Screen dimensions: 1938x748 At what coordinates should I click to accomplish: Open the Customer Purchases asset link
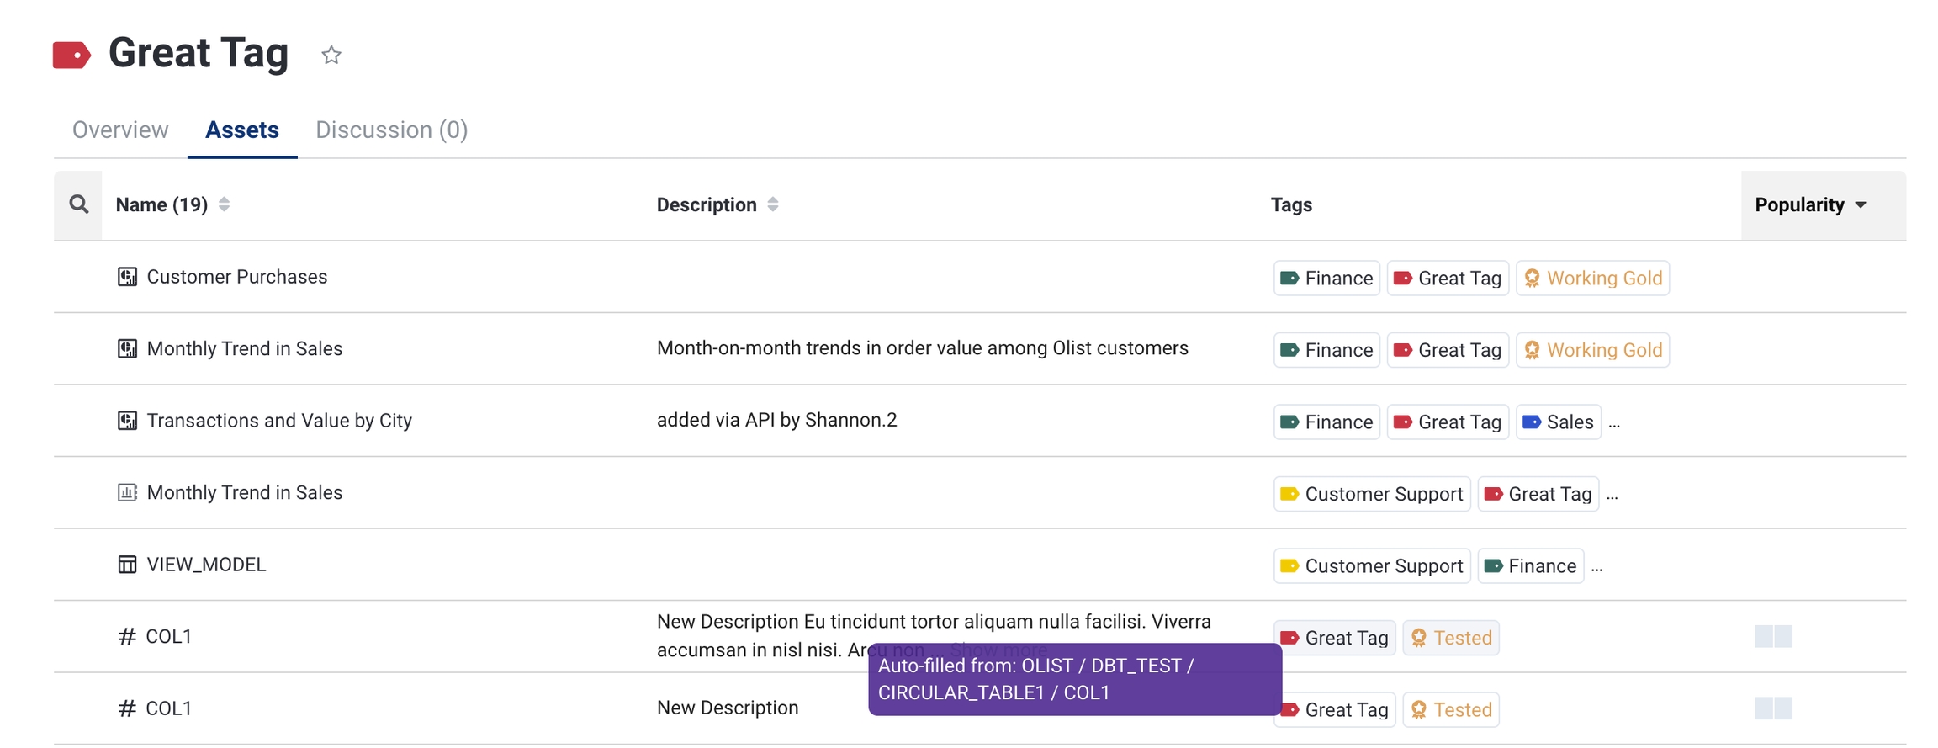coord(236,277)
